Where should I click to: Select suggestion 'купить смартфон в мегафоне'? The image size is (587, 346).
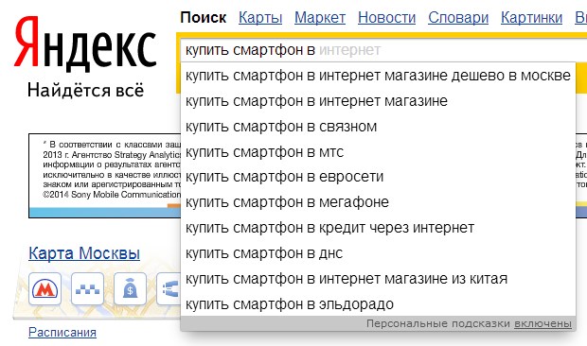378,202
